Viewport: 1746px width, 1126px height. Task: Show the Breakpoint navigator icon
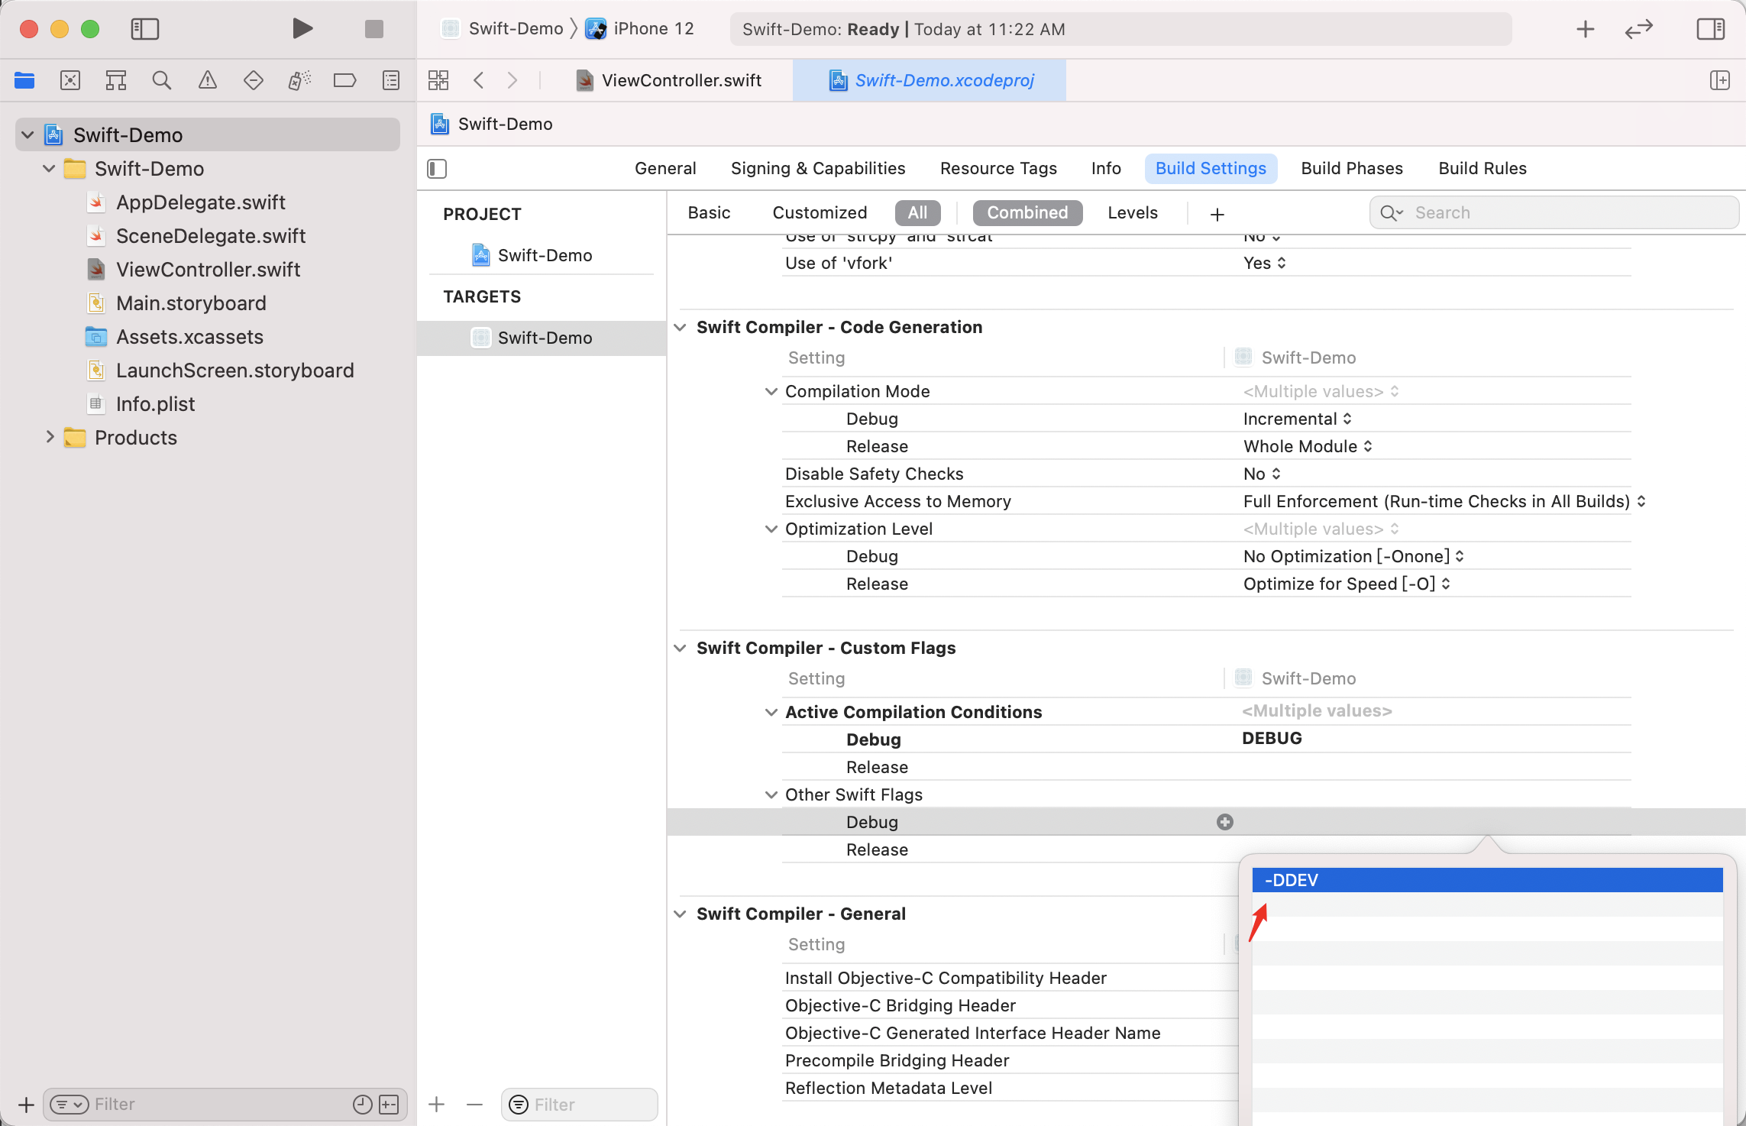click(x=344, y=80)
